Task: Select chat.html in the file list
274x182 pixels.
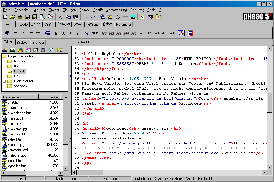Action: pyautogui.click(x=14, y=102)
